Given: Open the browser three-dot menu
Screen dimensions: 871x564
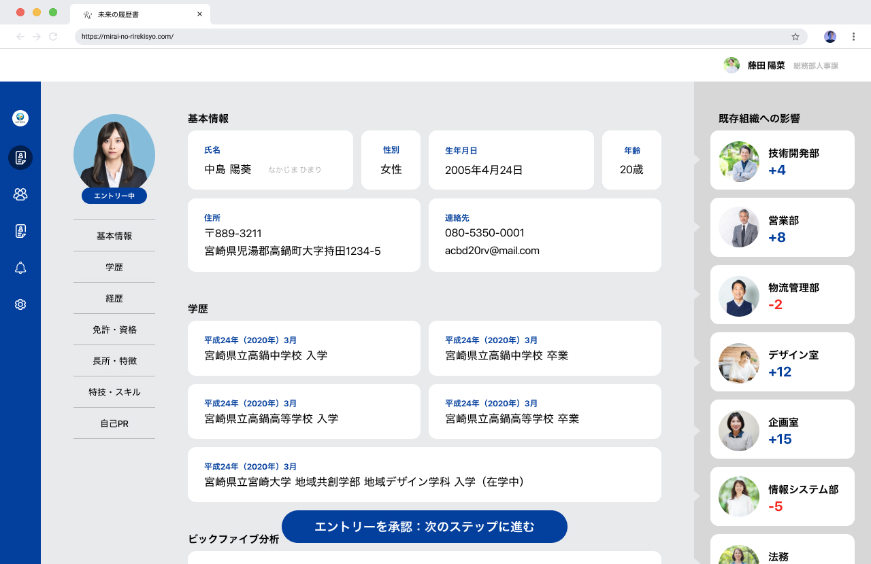Looking at the screenshot, I should point(853,36).
